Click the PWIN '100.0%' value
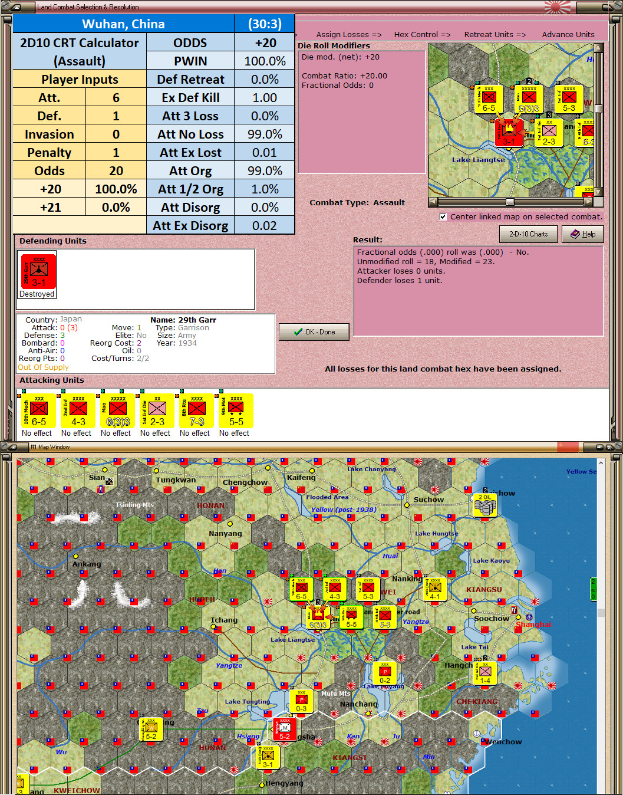The width and height of the screenshot is (623, 795). 265,61
